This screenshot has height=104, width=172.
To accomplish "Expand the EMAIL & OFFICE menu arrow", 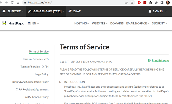I will [148, 24].
